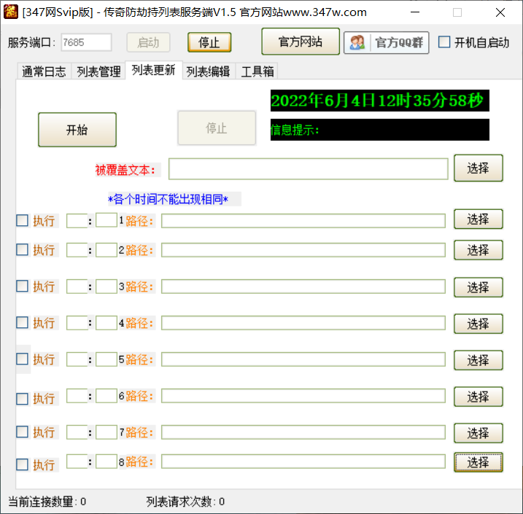
Task: Go to the 列表编辑 tab
Action: coord(208,71)
